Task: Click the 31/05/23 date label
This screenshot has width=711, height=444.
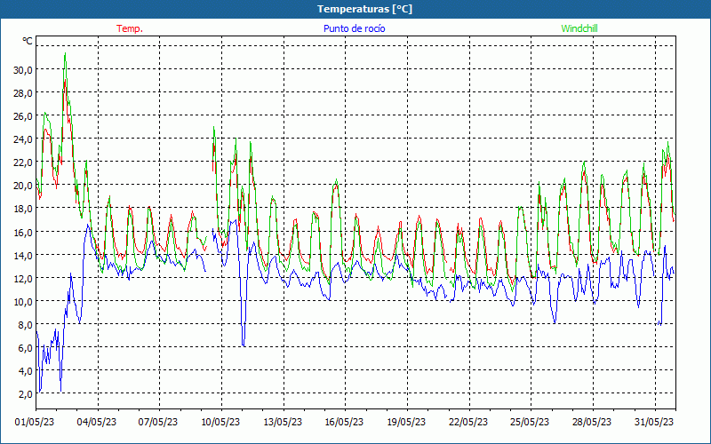Action: [x=654, y=422]
